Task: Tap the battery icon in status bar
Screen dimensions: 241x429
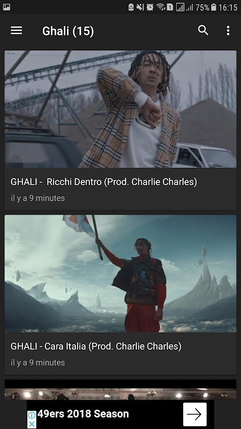Action: (x=214, y=7)
